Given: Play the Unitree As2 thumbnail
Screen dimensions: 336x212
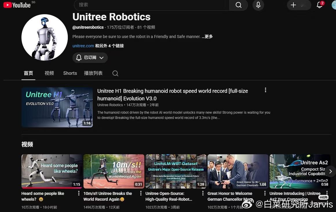Looking at the screenshot, I should [x=300, y=171].
